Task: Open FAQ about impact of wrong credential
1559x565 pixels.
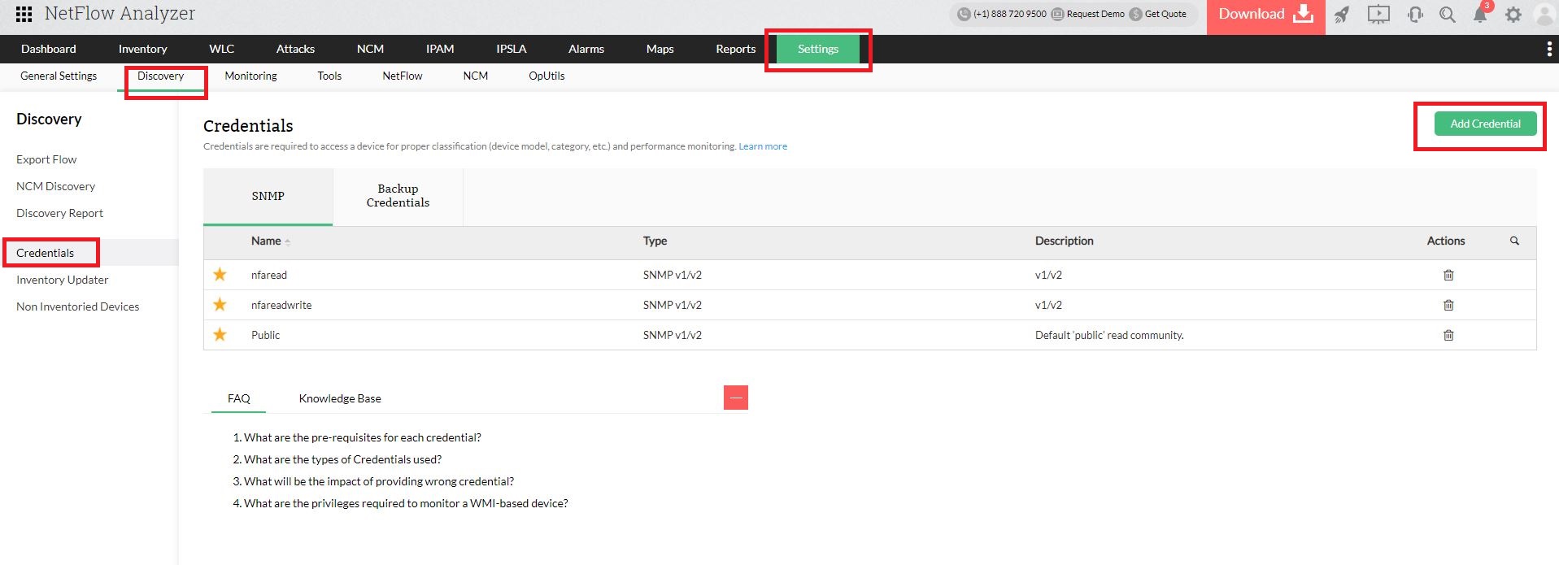Action: [379, 481]
